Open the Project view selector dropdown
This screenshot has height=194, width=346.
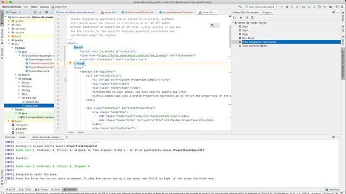13,12
